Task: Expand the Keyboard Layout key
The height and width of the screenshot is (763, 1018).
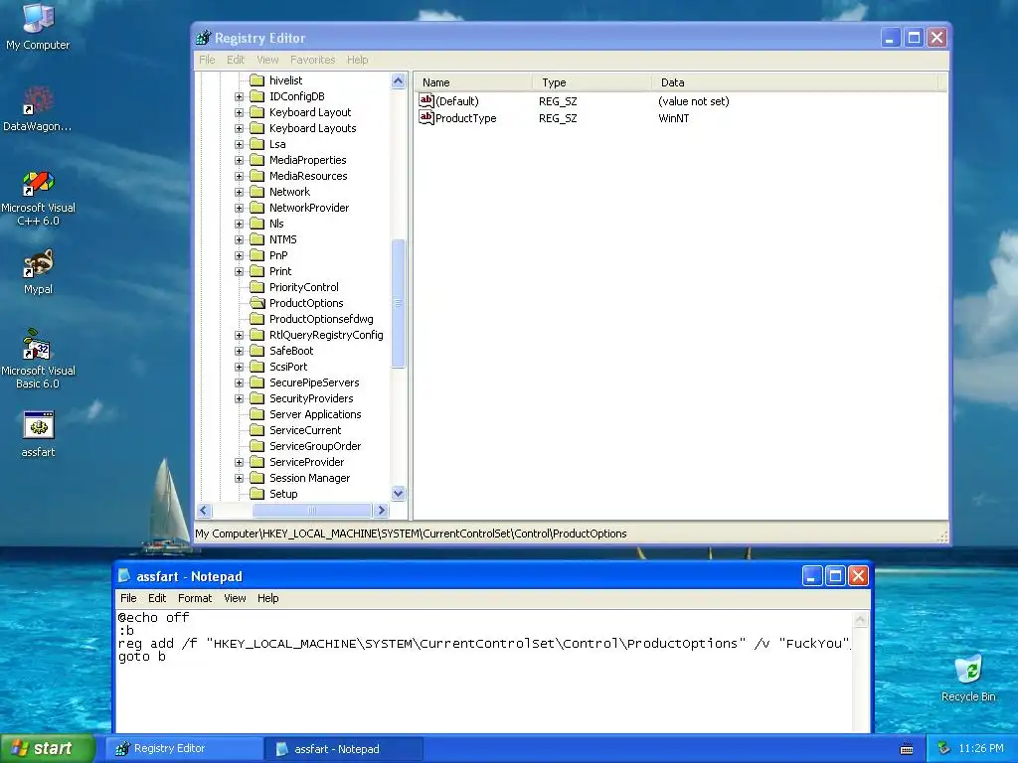Action: pos(239,112)
